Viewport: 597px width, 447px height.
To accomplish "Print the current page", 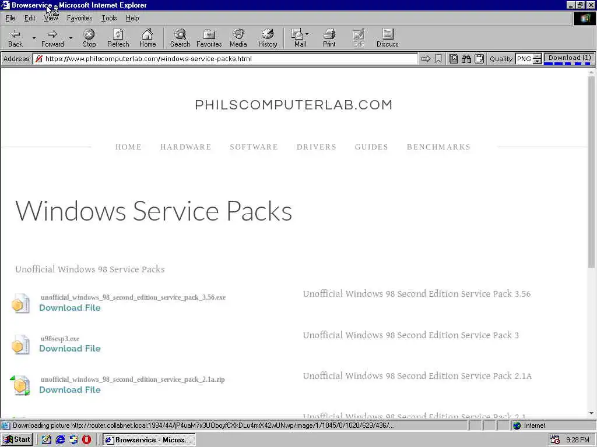I will click(x=329, y=38).
